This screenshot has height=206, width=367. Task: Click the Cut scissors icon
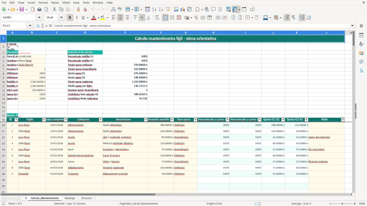(x=54, y=9)
